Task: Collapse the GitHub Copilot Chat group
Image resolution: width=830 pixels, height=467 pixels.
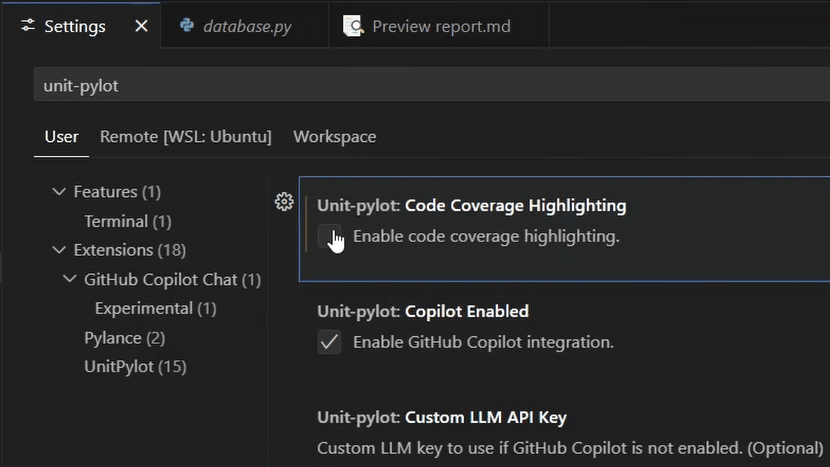Action: (70, 279)
